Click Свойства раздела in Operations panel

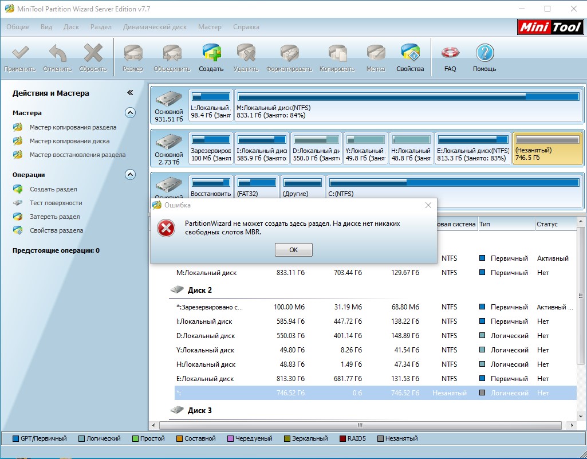click(x=57, y=230)
